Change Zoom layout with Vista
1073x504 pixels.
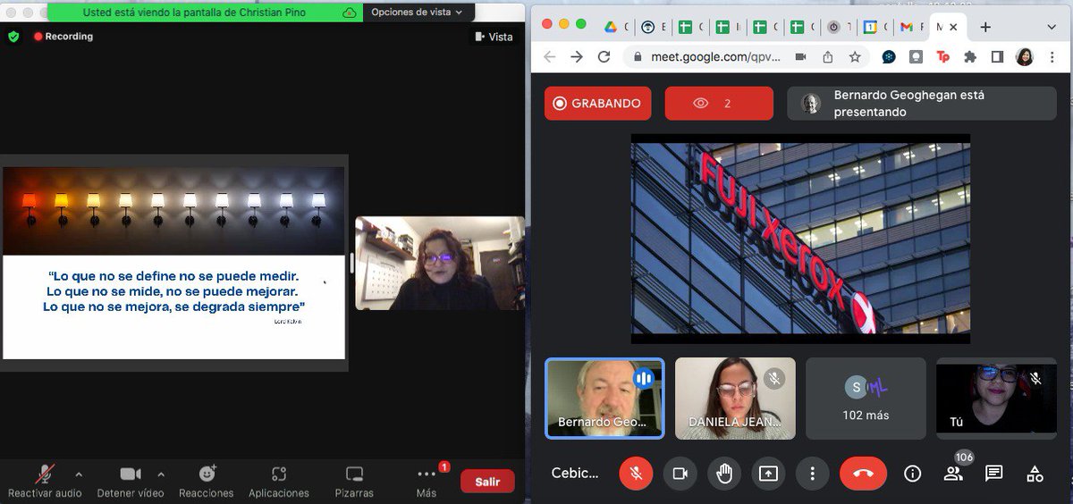coord(494,37)
